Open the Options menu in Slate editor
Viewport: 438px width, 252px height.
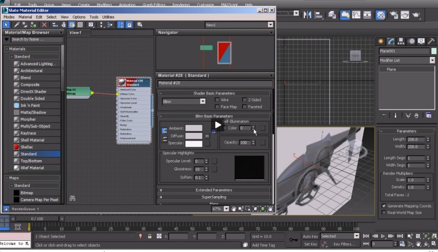(79, 17)
